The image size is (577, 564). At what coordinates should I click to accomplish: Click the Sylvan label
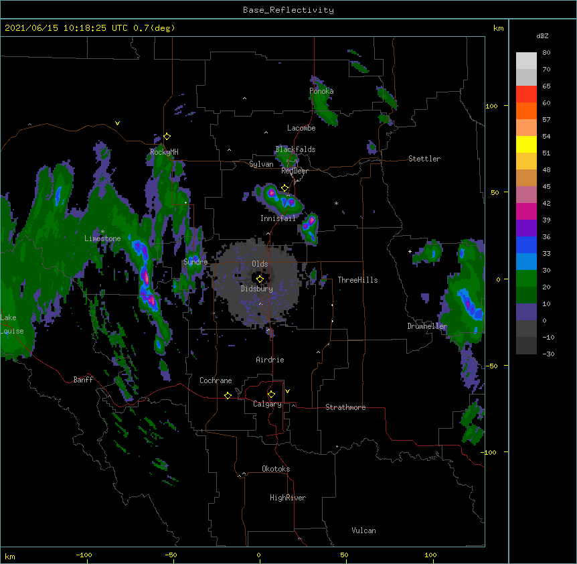(x=261, y=164)
